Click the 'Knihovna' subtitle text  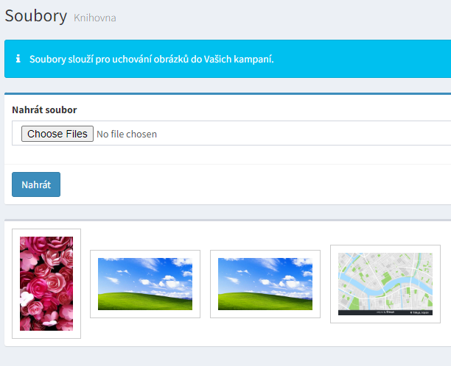(94, 17)
